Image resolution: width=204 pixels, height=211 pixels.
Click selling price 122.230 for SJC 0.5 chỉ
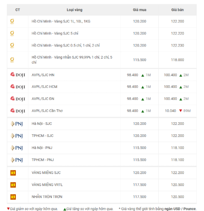pos(177,45)
